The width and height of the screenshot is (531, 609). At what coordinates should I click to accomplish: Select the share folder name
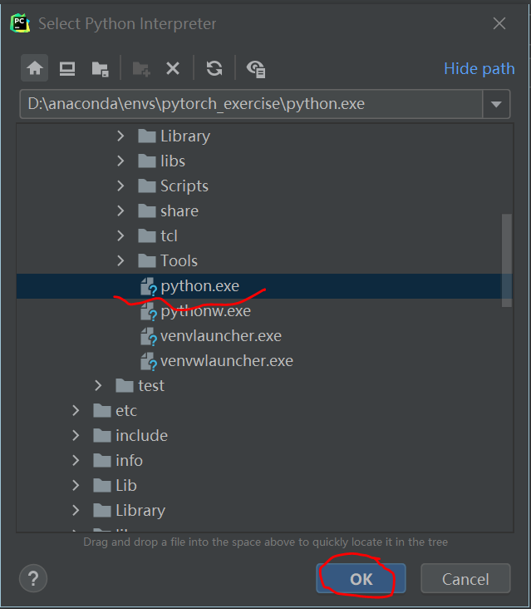pyautogui.click(x=179, y=210)
